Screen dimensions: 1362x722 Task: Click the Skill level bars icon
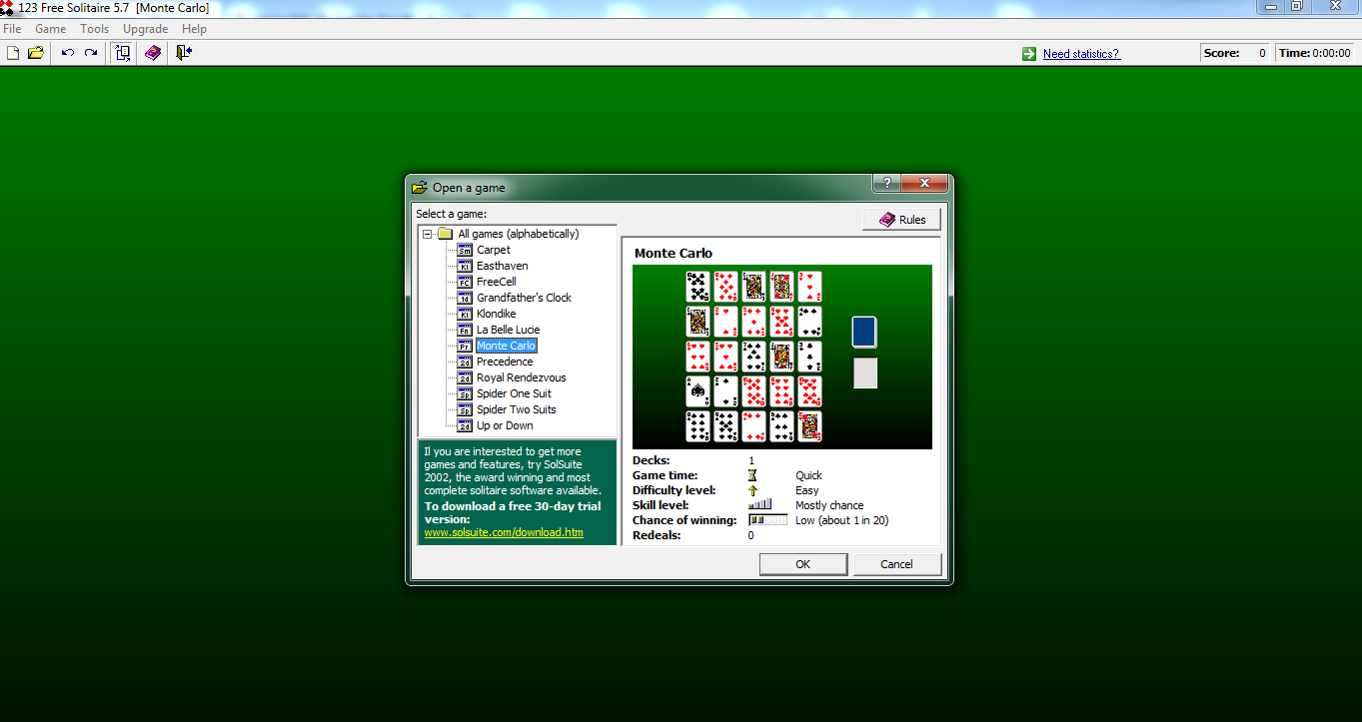[x=760, y=505]
